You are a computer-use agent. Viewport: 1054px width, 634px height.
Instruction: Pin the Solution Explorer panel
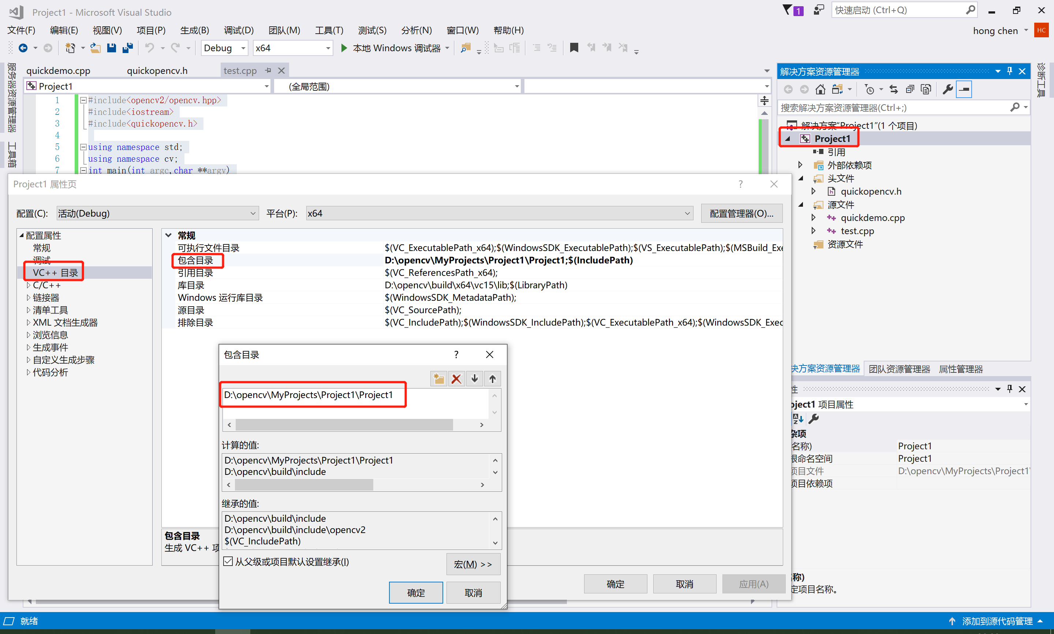[1009, 71]
